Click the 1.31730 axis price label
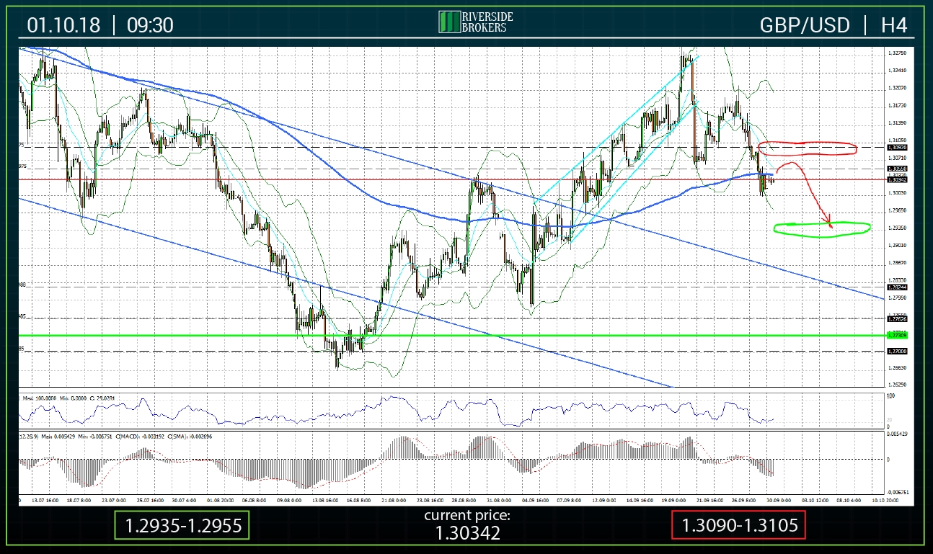933x554 pixels. pos(898,105)
